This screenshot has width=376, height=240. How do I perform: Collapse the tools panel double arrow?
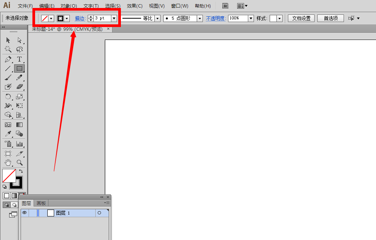pos(3,27)
